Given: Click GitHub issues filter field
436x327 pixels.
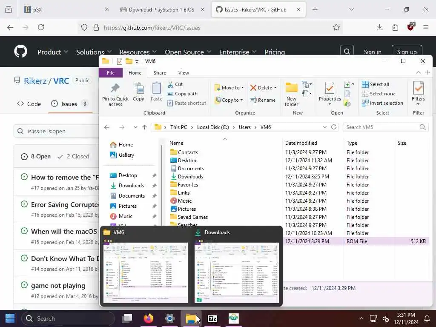Looking at the screenshot, I should [57, 131].
